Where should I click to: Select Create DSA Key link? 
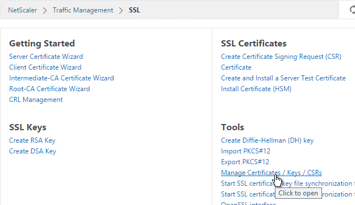click(x=32, y=151)
